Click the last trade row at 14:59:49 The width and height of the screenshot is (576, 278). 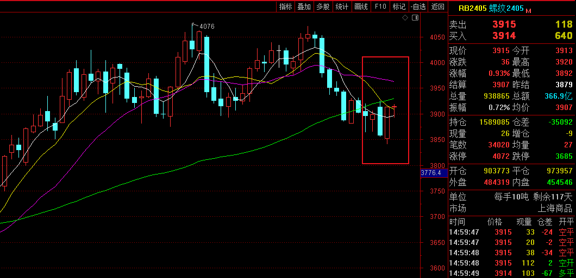[x=511, y=273]
